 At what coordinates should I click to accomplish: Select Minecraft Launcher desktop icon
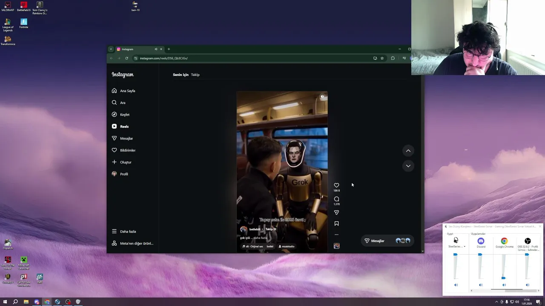[x=24, y=263]
